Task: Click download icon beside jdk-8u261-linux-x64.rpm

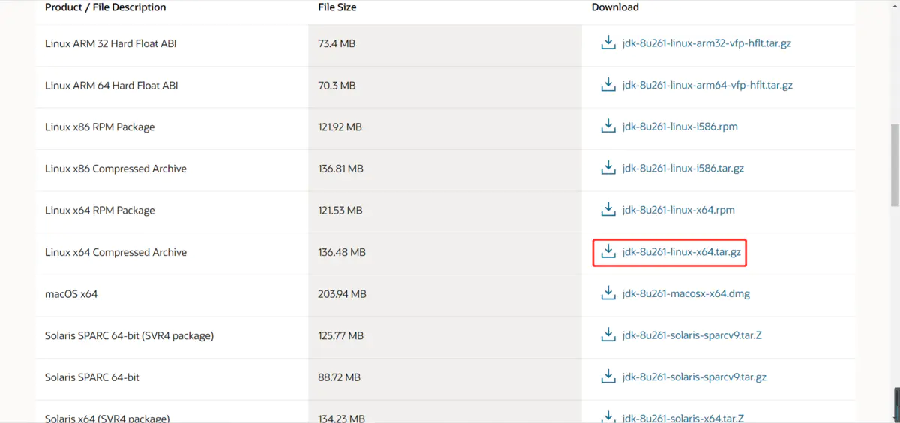Action: (x=608, y=210)
